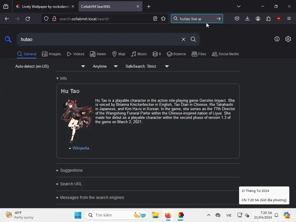
Task: Close the CollabVM SearXNG tab
Action: point(138,6)
